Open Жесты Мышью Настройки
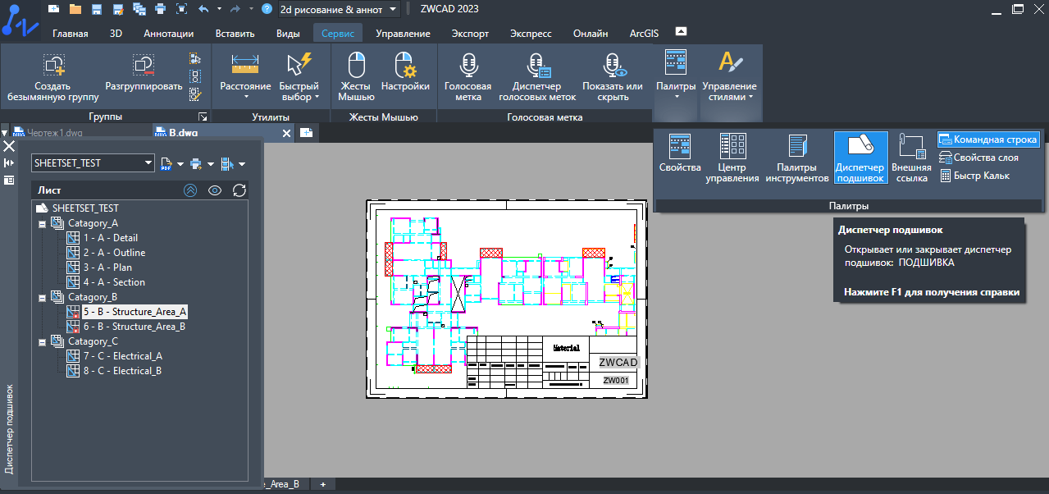This screenshot has height=494, width=1049. [405, 74]
